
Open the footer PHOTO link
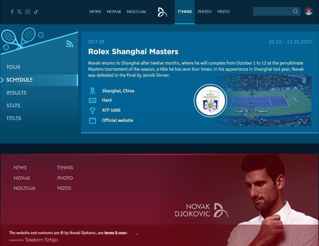pos(65,178)
